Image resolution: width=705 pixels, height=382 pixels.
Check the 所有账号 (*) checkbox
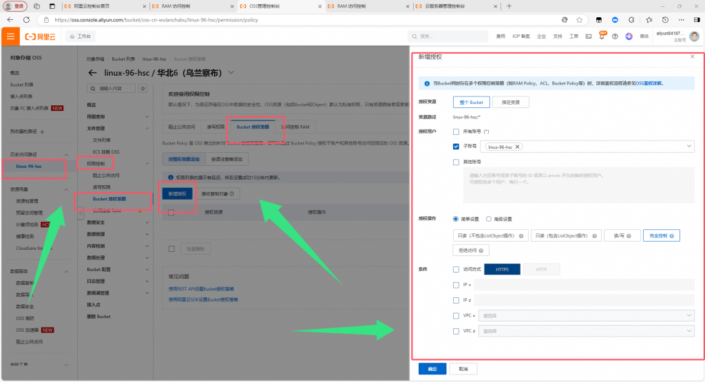456,131
